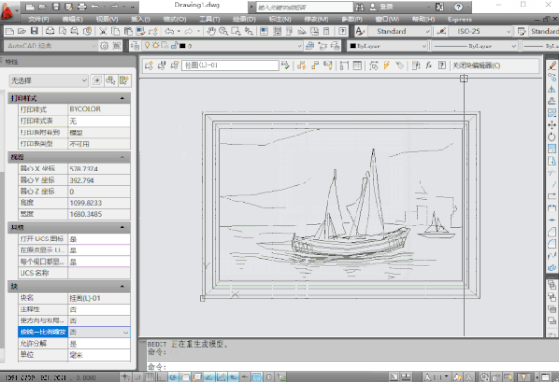Open the ISO-25 dimension style dropdown
Viewport: 559px width, 382px height.
[481, 32]
